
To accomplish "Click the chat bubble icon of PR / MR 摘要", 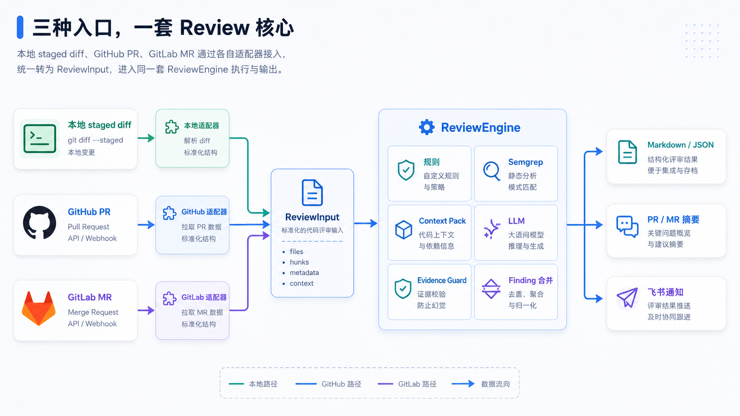I will point(628,226).
